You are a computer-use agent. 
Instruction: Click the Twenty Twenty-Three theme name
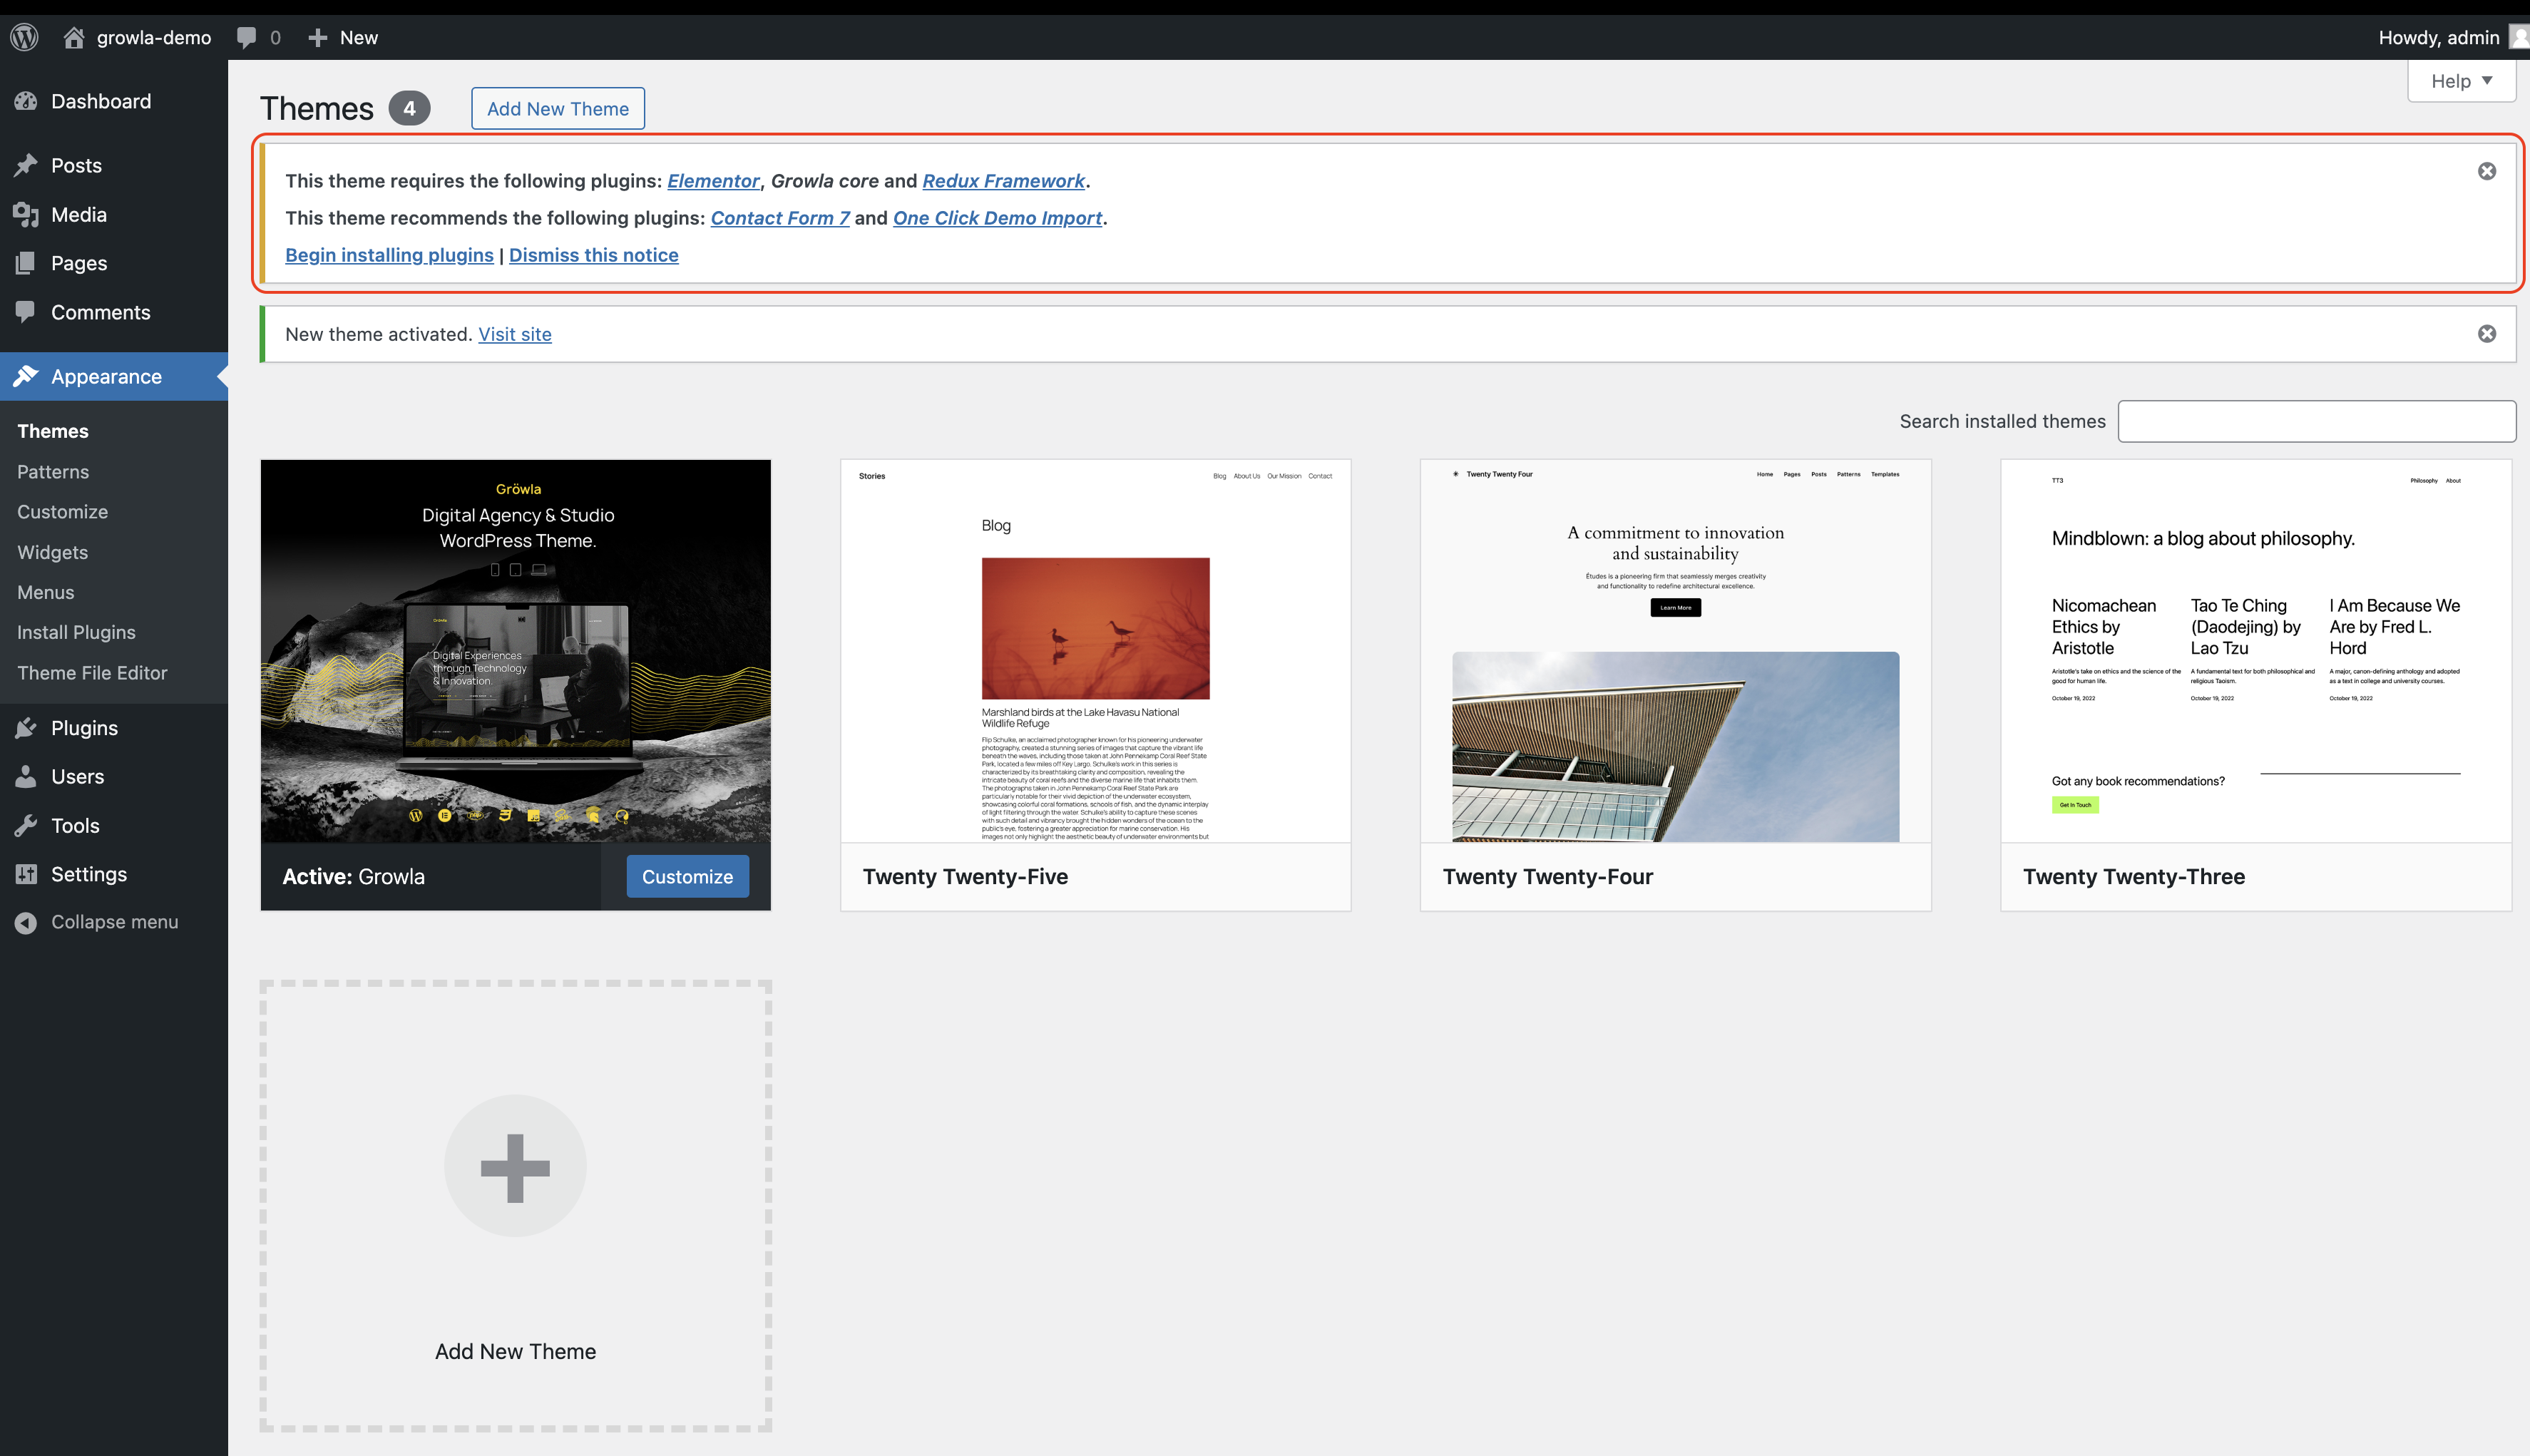(2133, 877)
